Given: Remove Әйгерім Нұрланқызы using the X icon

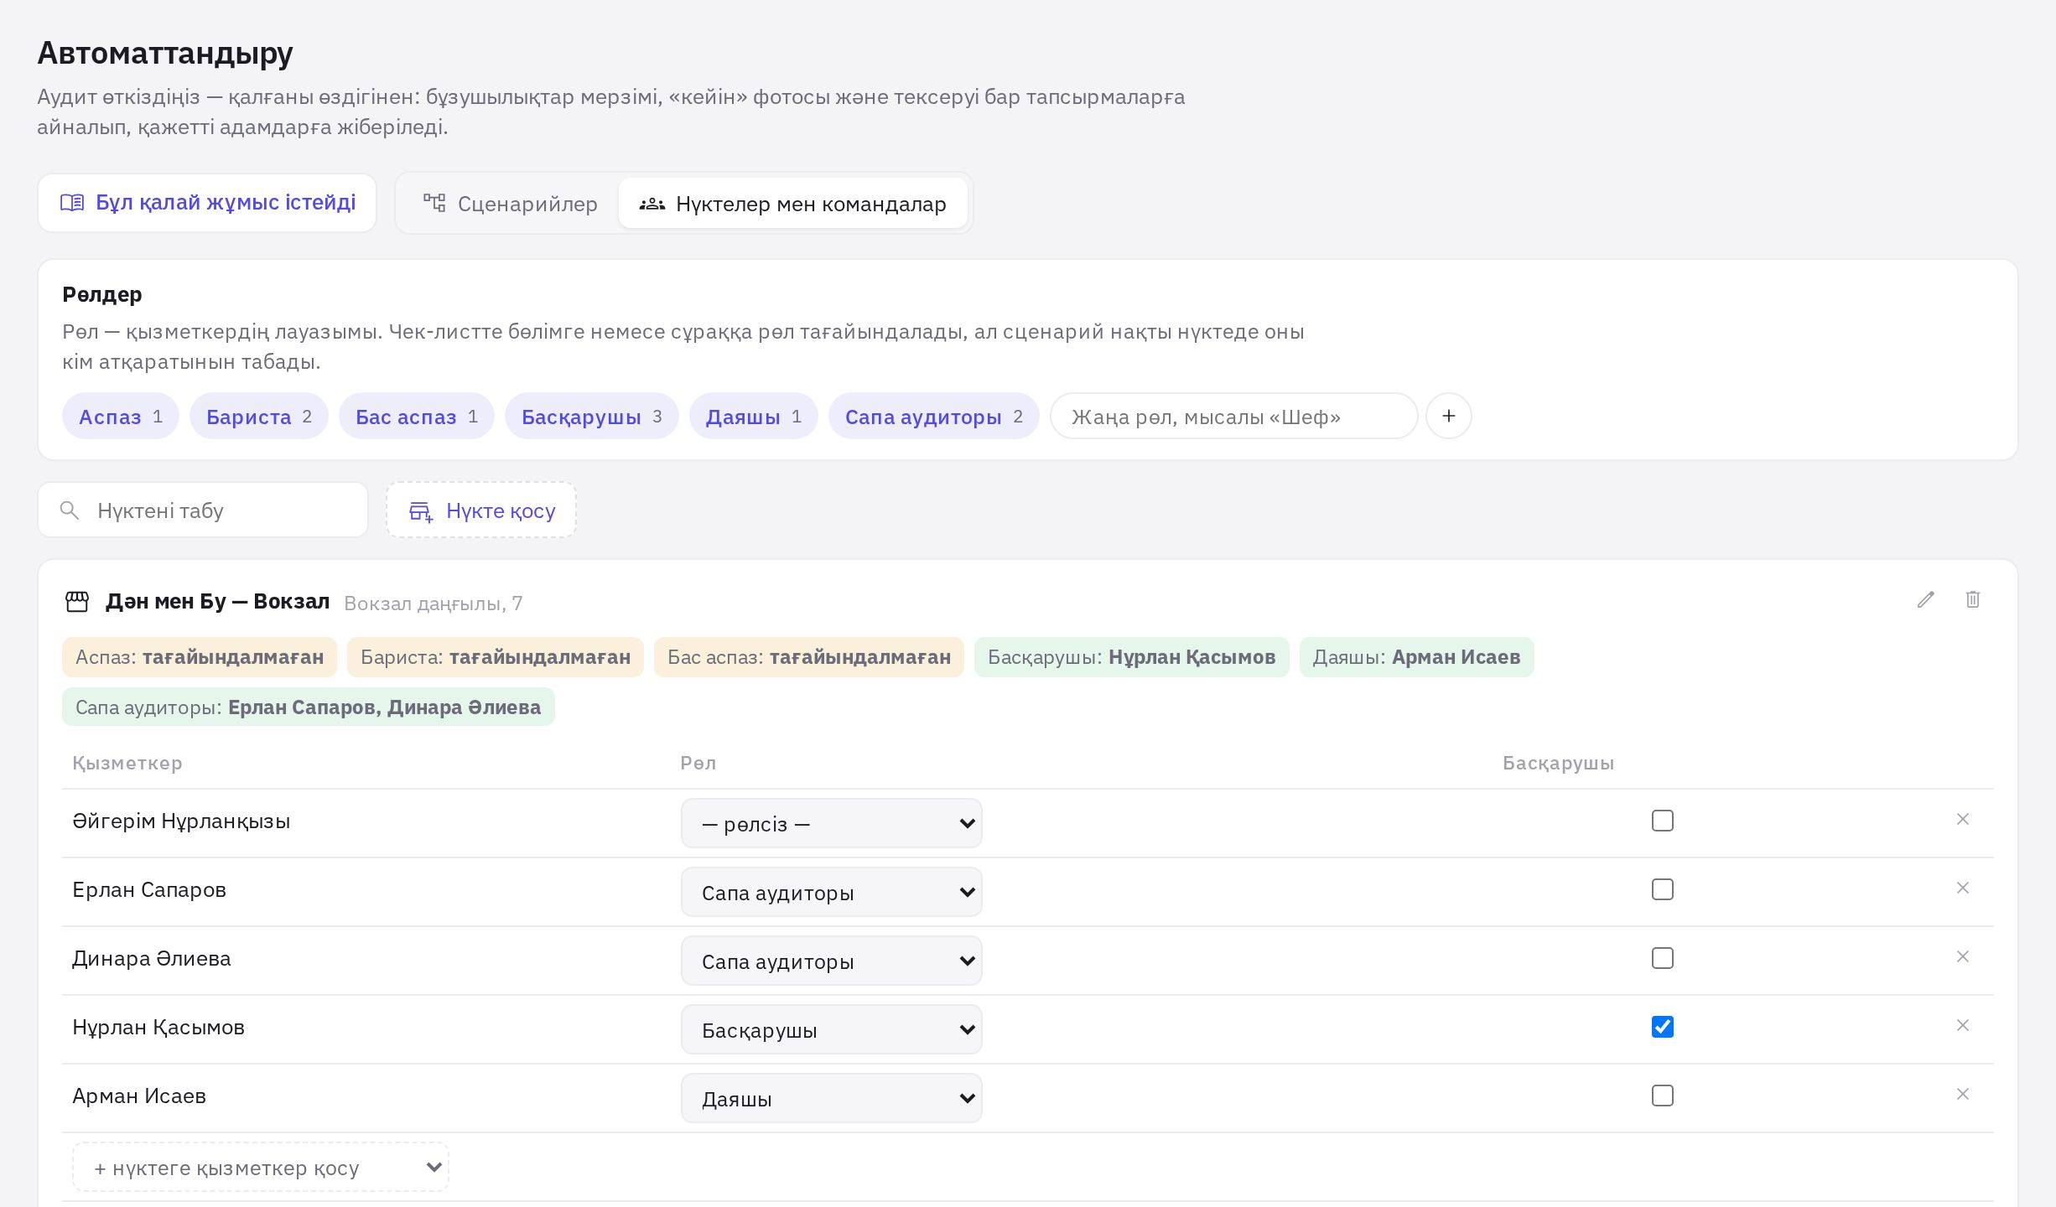Looking at the screenshot, I should pos(1963,820).
